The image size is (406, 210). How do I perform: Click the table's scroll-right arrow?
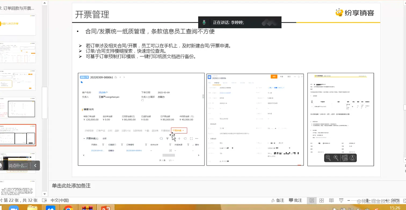(x=199, y=155)
